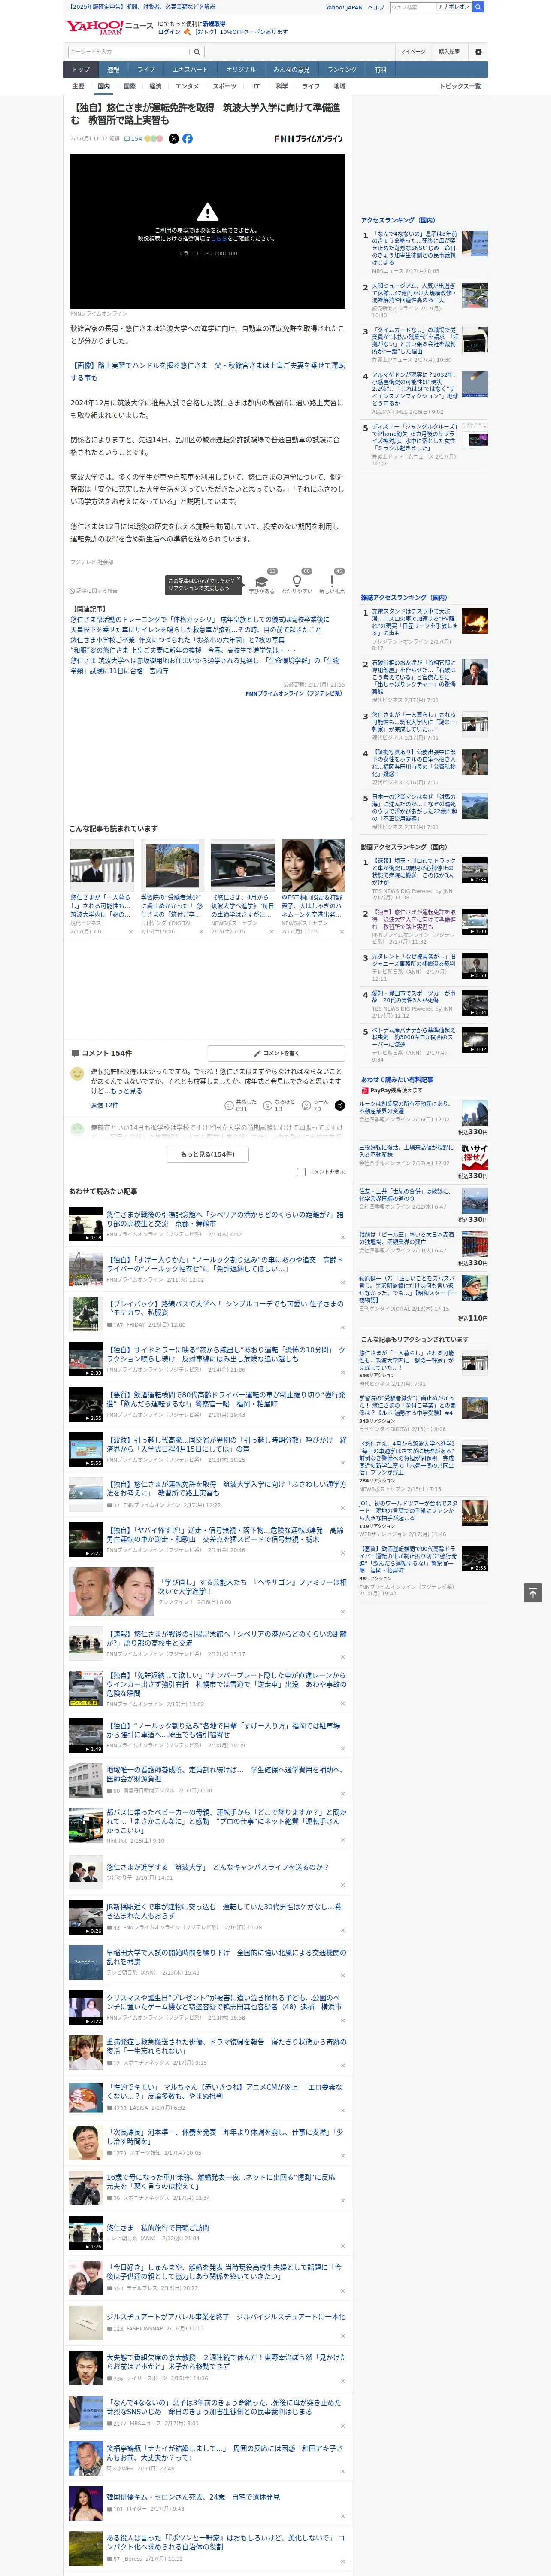Select the ライブ navigation tab
The height and width of the screenshot is (2576, 551).
click(x=146, y=70)
